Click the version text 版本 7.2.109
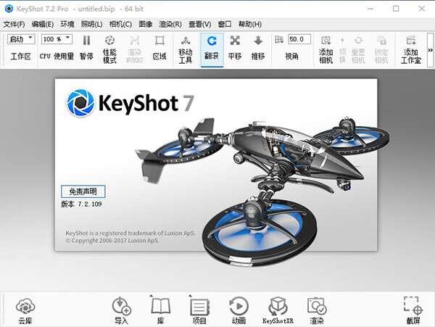 (81, 204)
